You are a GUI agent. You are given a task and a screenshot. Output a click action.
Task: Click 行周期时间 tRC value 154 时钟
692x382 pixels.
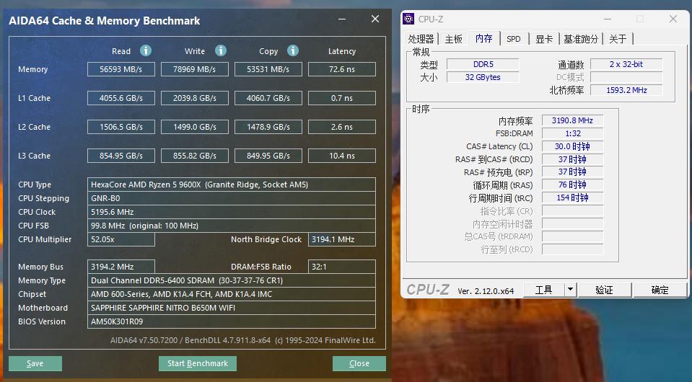click(572, 197)
